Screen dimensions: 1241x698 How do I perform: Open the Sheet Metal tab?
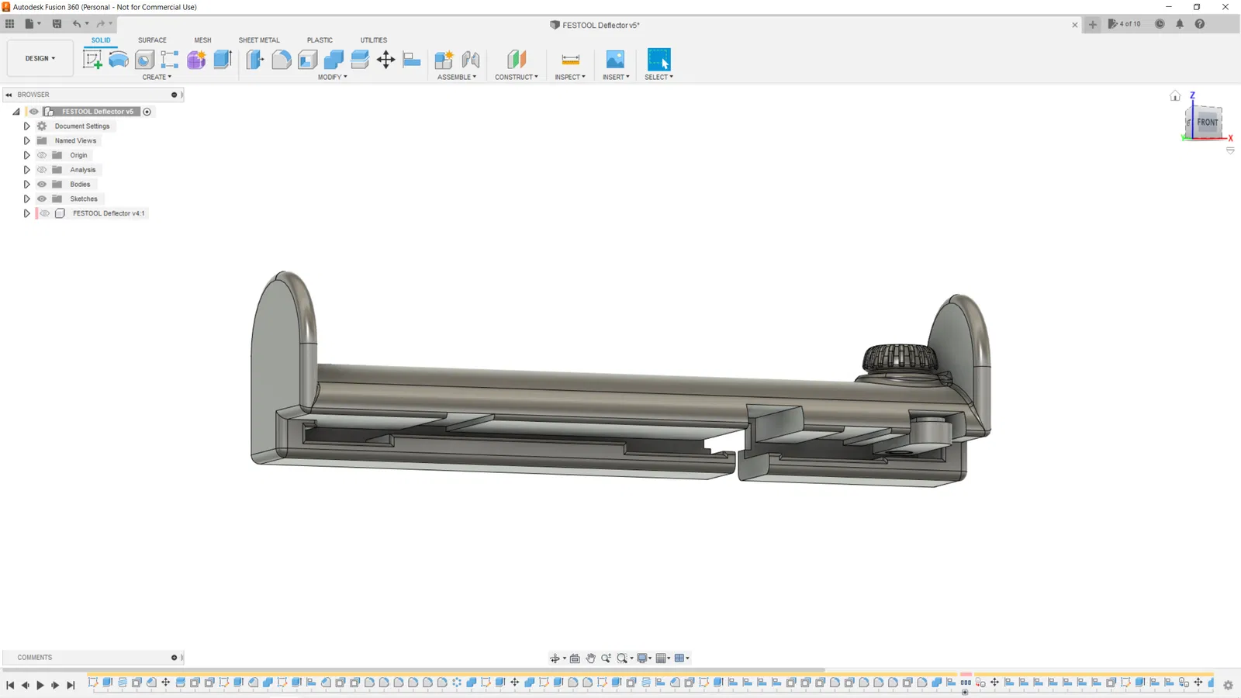click(x=259, y=40)
